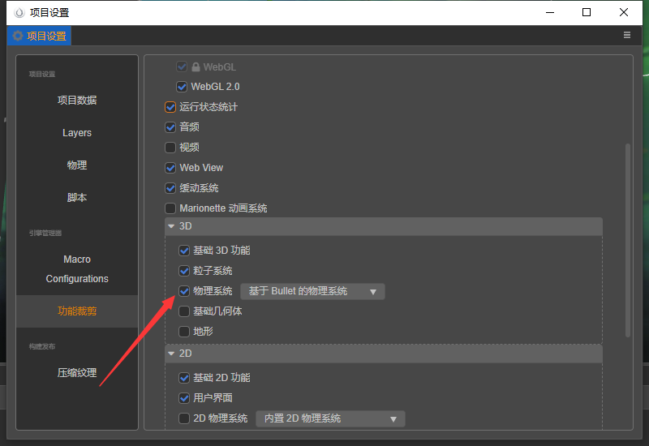Toggle the 基础 2D 功能 checkbox
The height and width of the screenshot is (446, 649).
pyautogui.click(x=184, y=378)
